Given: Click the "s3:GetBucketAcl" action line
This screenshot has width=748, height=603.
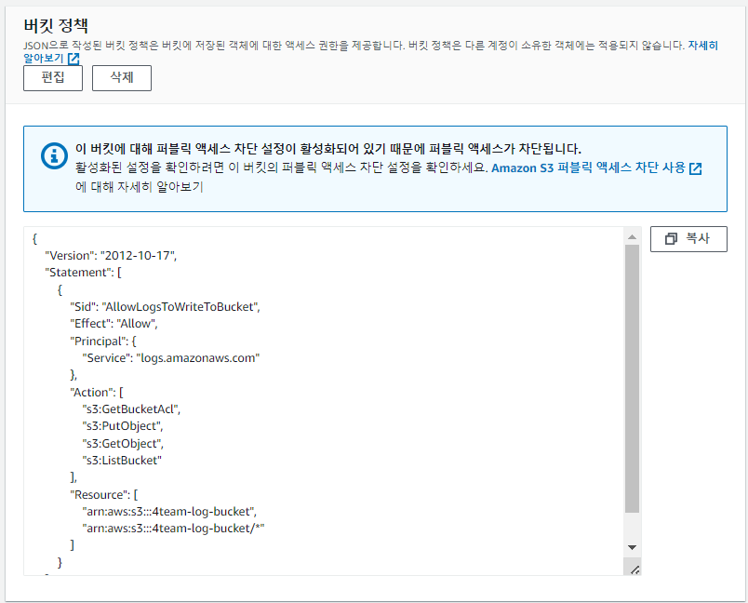Looking at the screenshot, I should (x=131, y=409).
